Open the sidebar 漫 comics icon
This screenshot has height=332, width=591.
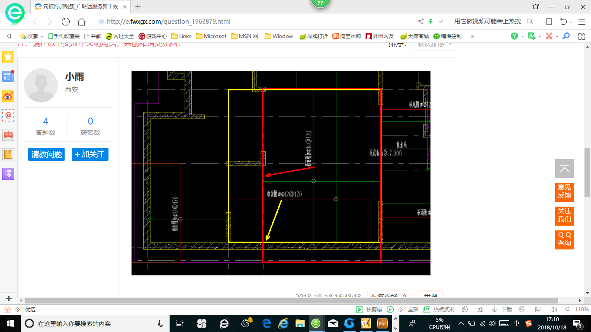tap(8, 174)
